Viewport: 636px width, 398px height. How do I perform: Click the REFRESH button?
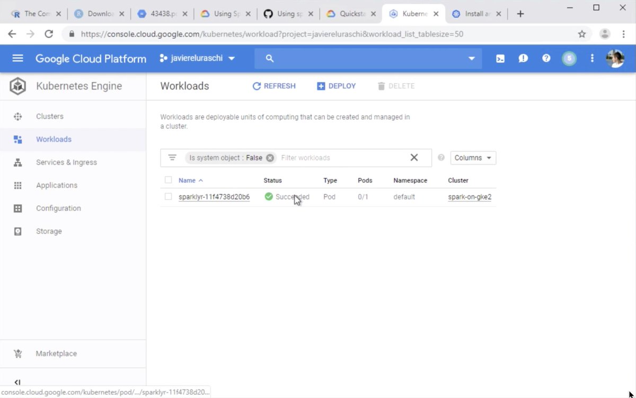[x=274, y=85]
